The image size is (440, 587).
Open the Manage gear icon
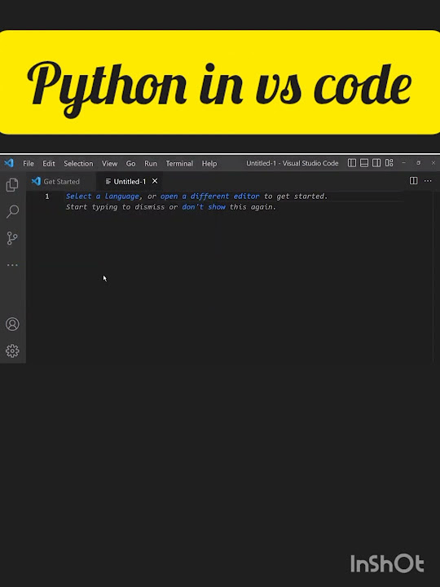12,351
